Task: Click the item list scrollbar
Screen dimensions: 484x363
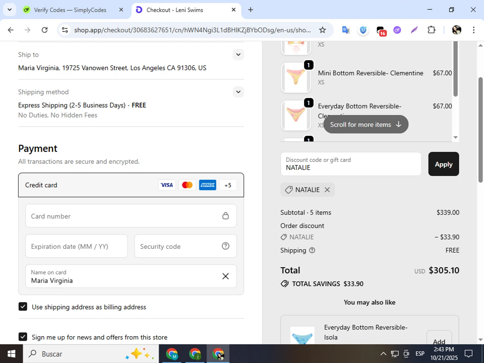Action: [456, 68]
